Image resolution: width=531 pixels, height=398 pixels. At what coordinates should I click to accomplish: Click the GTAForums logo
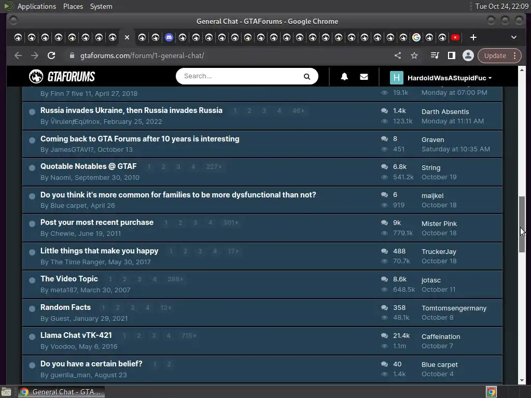(x=62, y=77)
